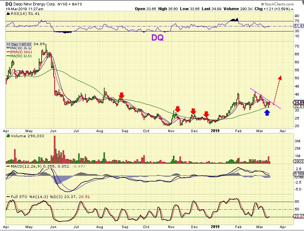Click the 'Low 33.65' value
This screenshot has height=231, width=304.
point(190,9)
